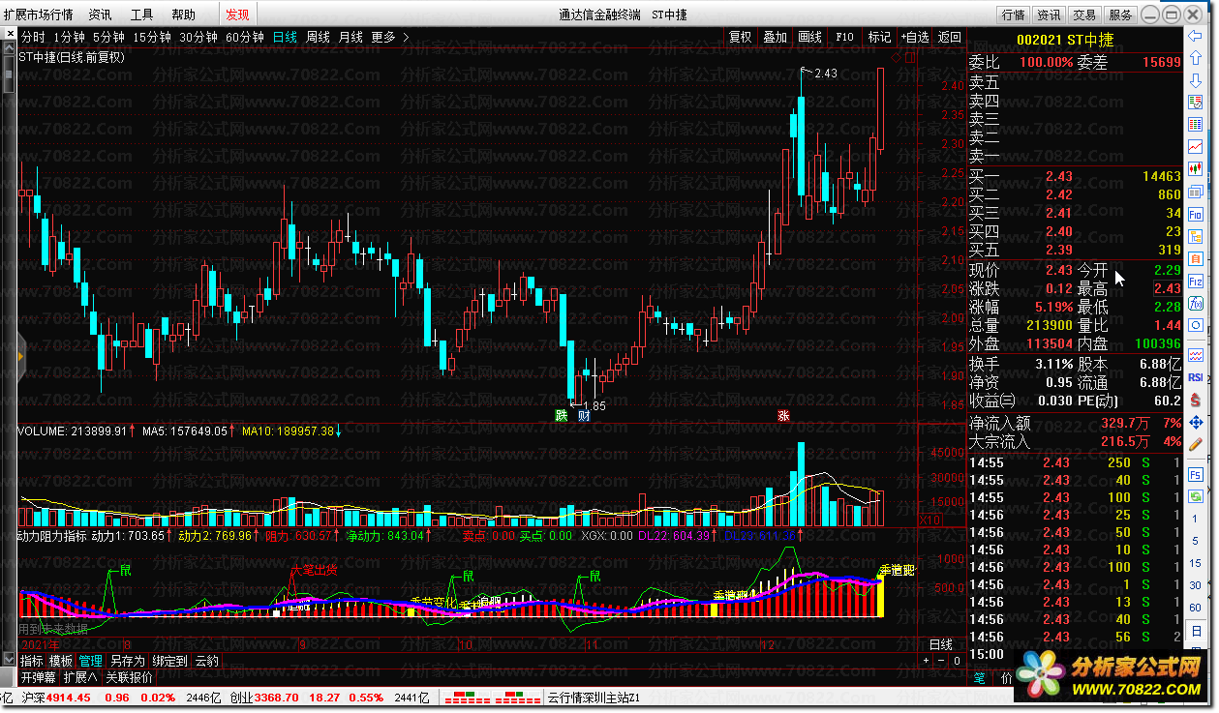Expand left side panel with orange arrow
The width and height of the screenshot is (1219, 713).
pos(20,358)
